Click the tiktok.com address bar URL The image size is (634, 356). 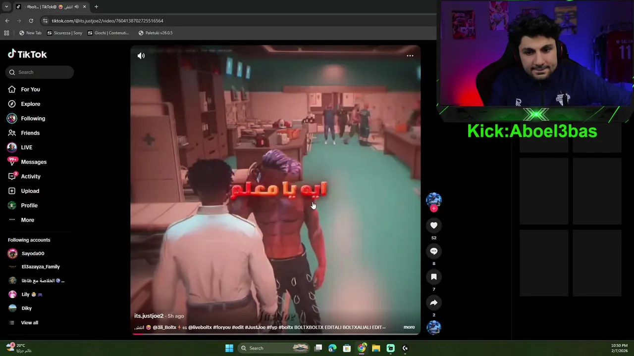[x=107, y=21]
